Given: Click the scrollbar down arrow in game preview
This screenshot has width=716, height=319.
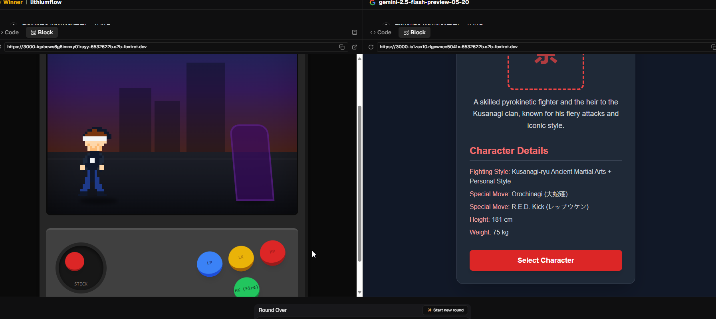Looking at the screenshot, I should (359, 292).
